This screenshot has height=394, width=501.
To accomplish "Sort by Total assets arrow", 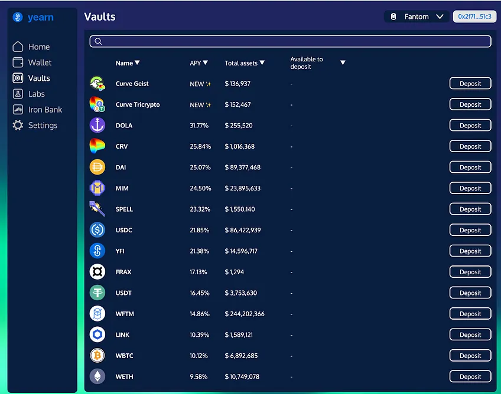I will coord(262,63).
